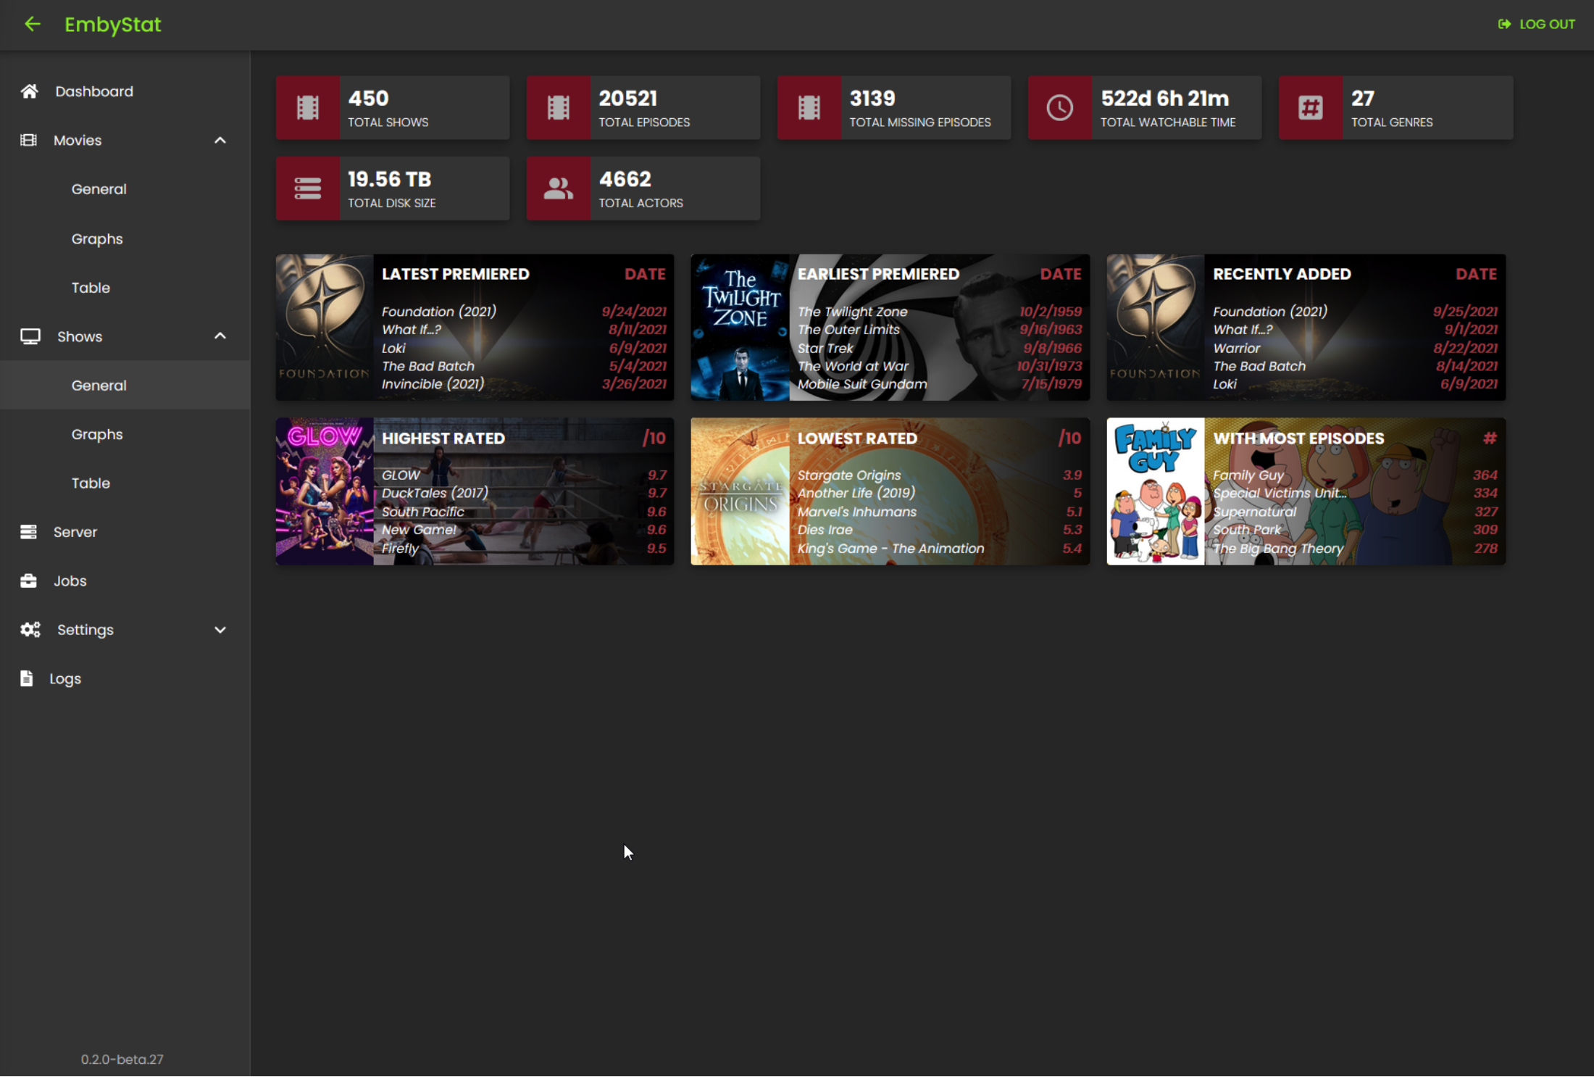
Task: Switch to the Table view under Movies
Action: (x=91, y=287)
